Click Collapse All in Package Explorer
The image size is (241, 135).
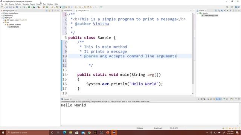click(x=47, y=10)
